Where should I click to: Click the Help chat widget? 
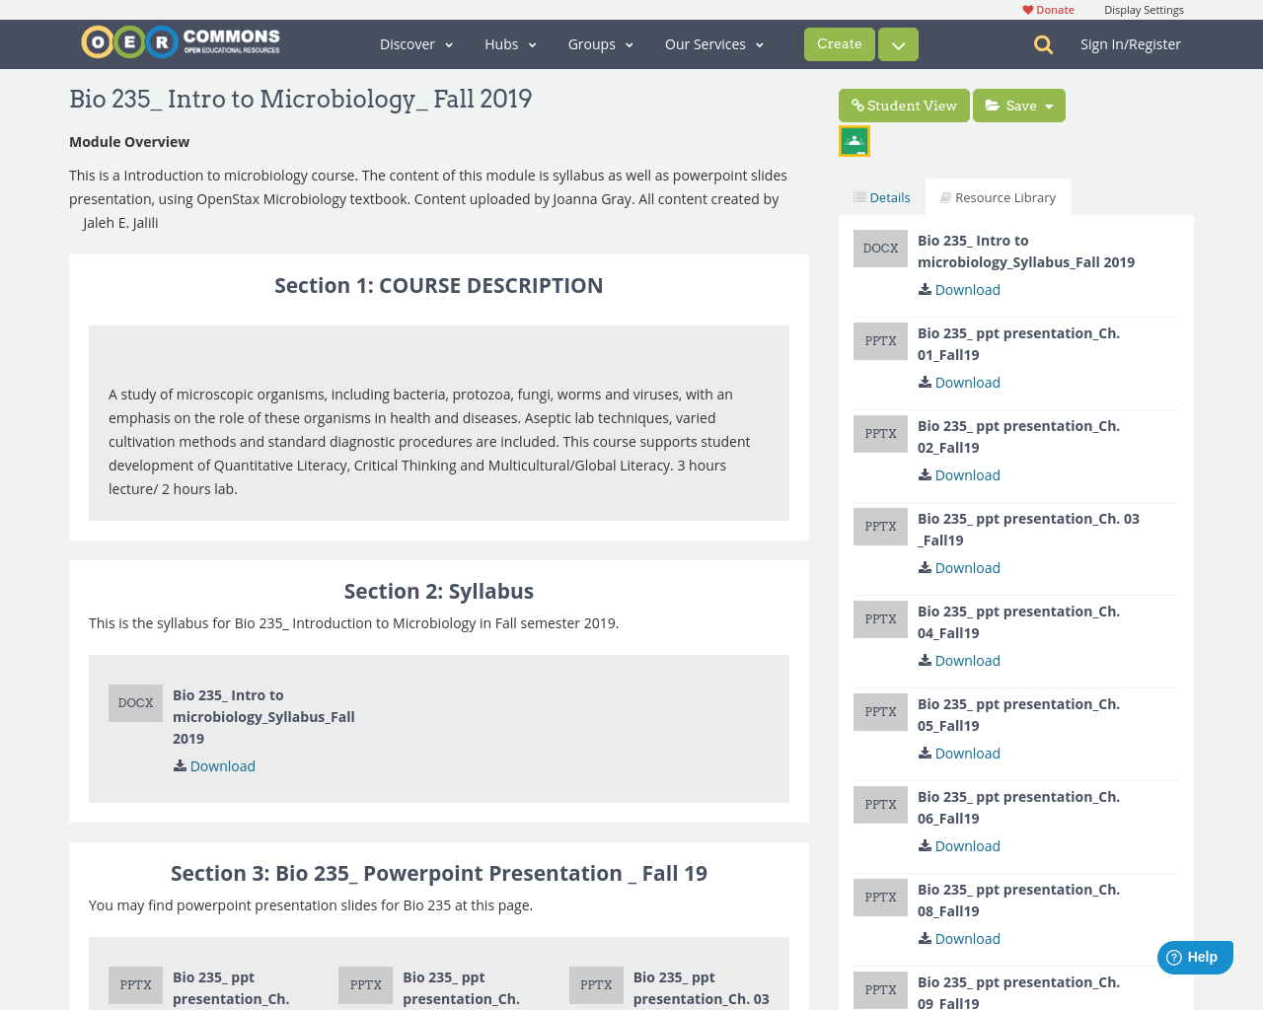tap(1195, 957)
